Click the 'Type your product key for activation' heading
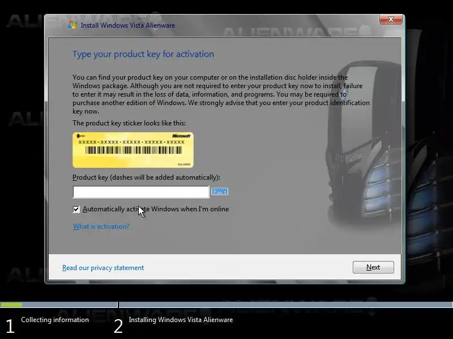Viewport: 453px width, 339px height. click(143, 54)
